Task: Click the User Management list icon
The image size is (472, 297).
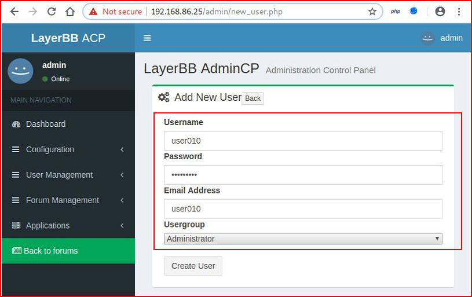Action: point(16,175)
